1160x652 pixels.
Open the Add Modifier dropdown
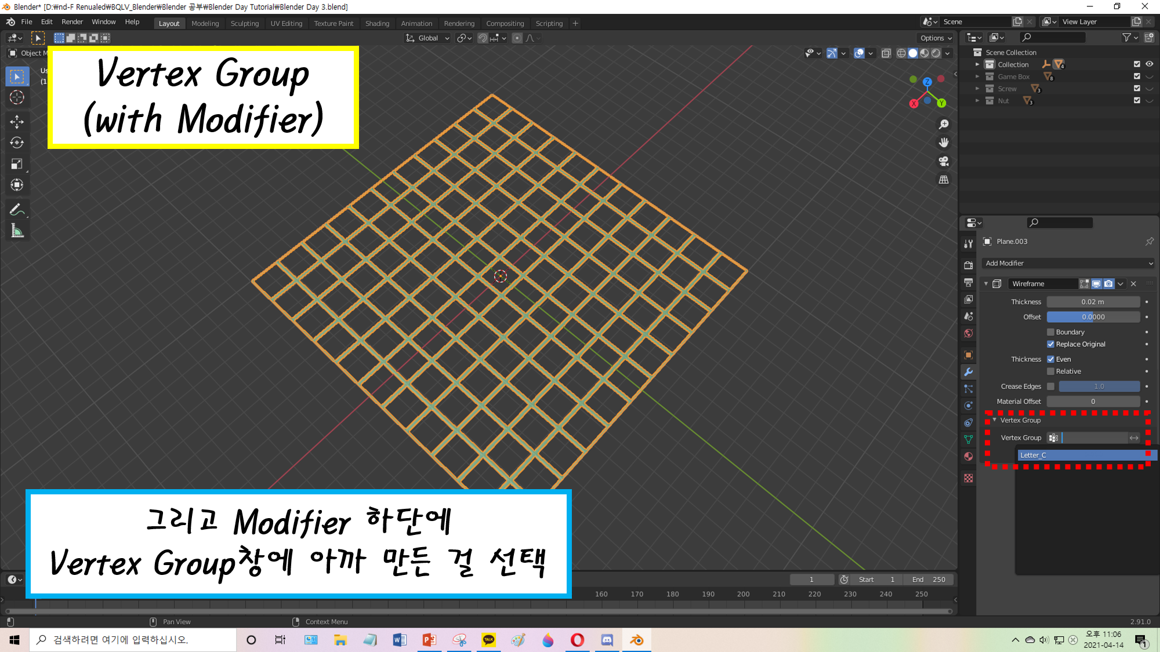(1068, 263)
